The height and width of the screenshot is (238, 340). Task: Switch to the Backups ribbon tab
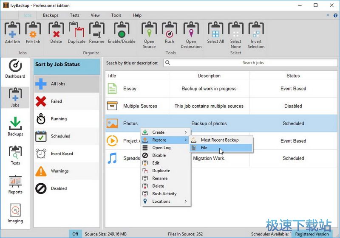coord(51,15)
